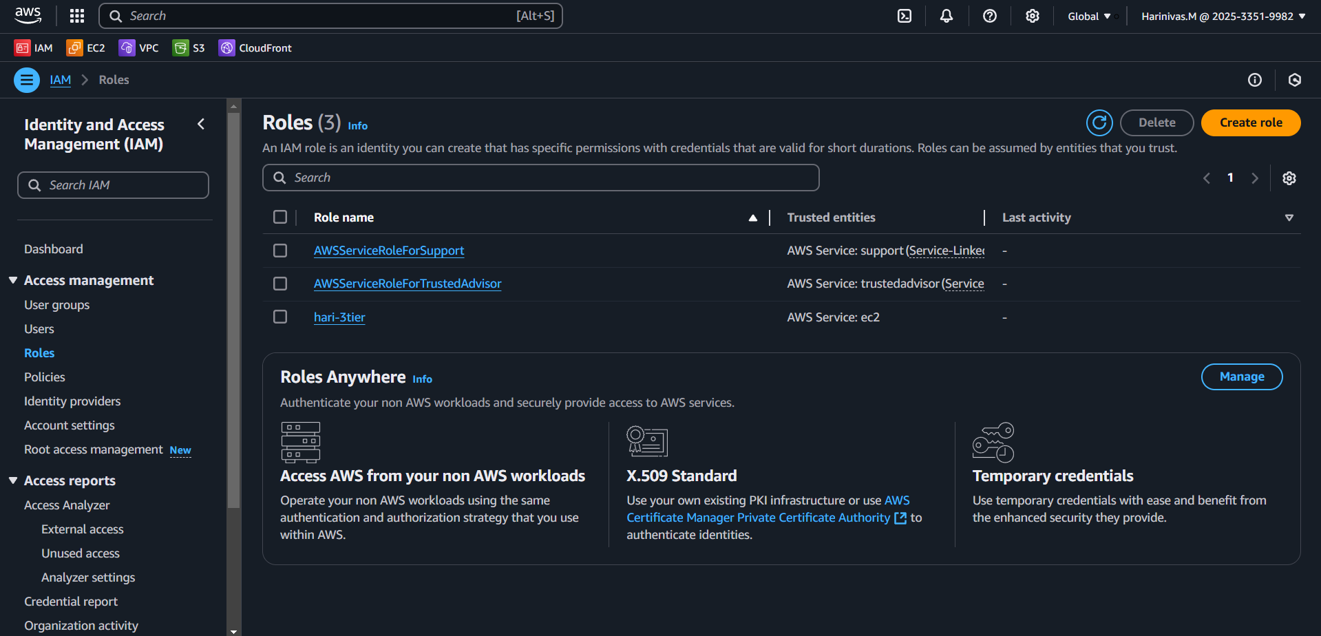Check the AWSServiceRoleForTrustedAdvisor row
The image size is (1321, 636).
click(x=280, y=284)
